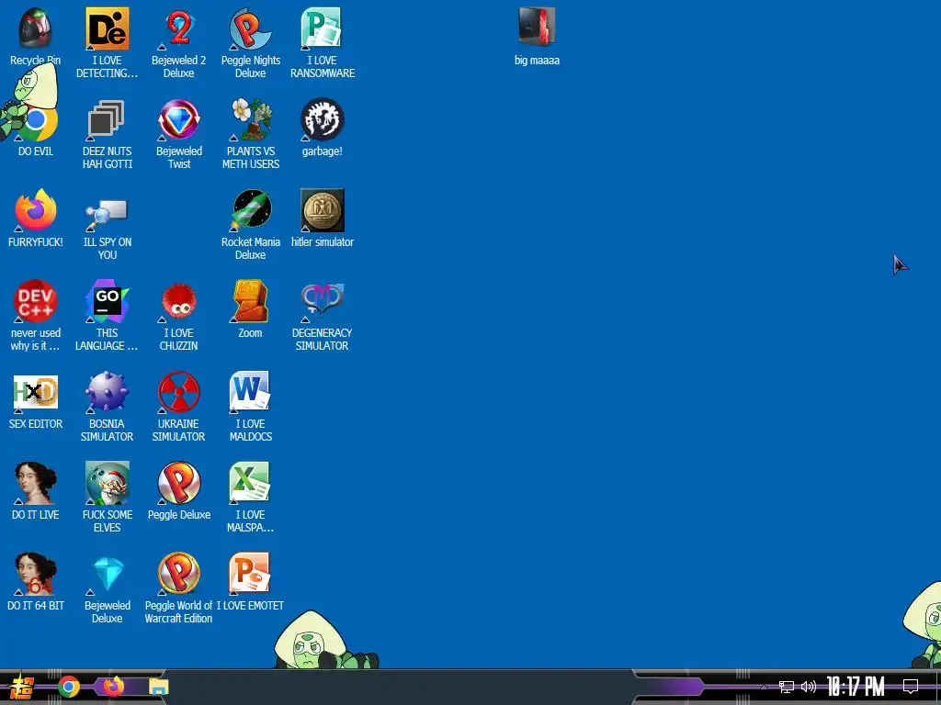
Task: Open the Dev C++ desktop shortcut
Action: (x=36, y=301)
